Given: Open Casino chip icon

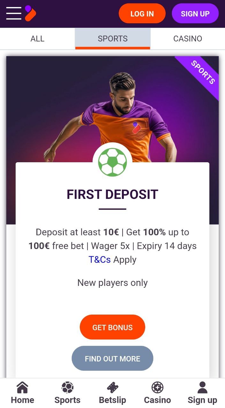Looking at the screenshot, I should 157,388.
